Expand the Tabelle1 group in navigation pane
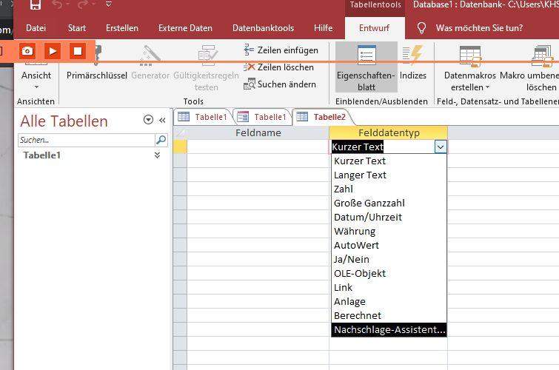The width and height of the screenshot is (559, 370). 157,155
